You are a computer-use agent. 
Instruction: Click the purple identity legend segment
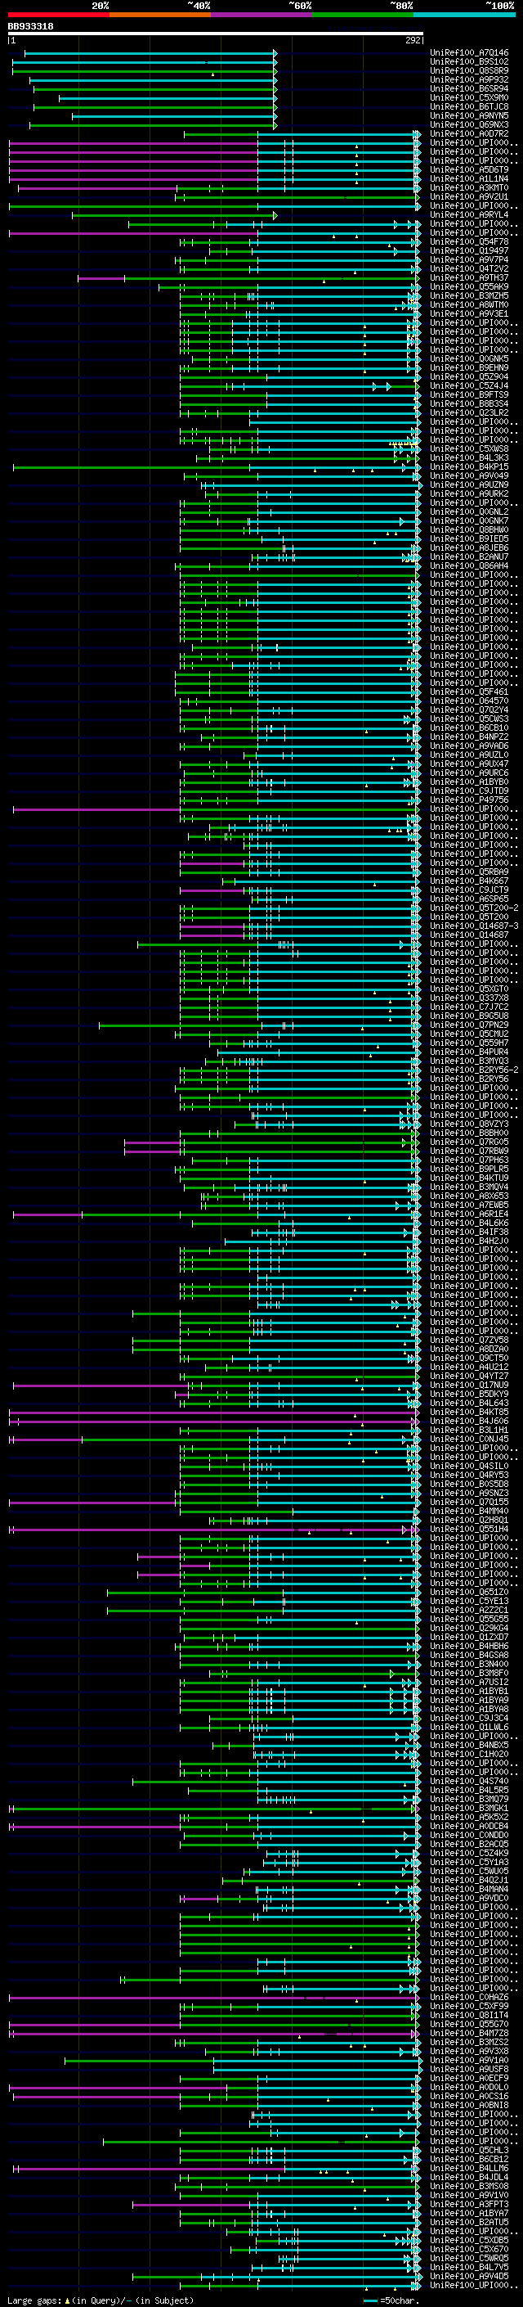(x=262, y=15)
